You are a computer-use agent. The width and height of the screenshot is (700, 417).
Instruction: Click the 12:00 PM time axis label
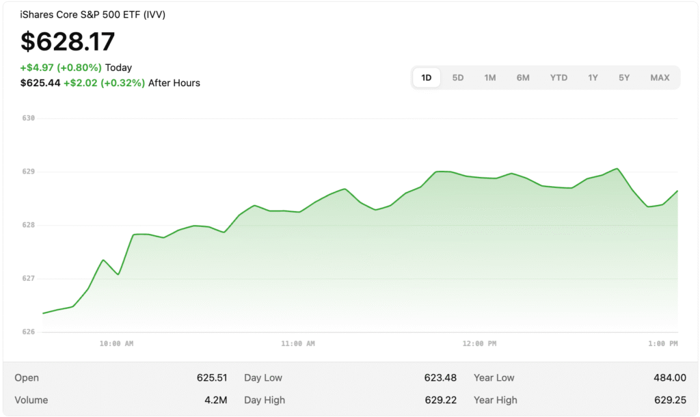[479, 344]
